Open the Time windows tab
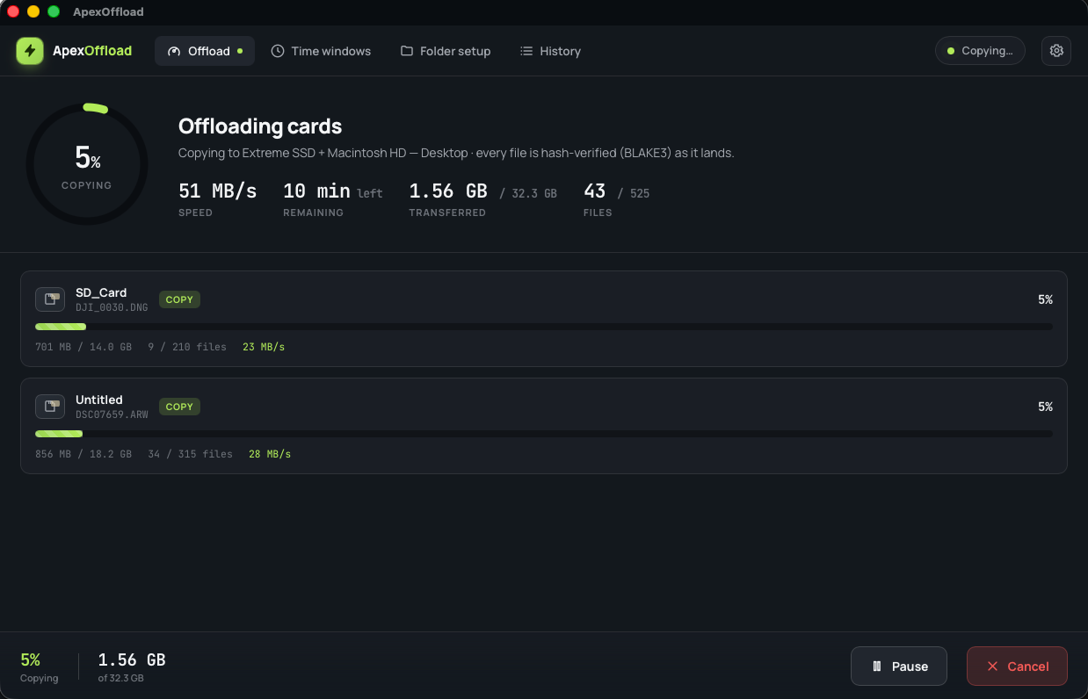The width and height of the screenshot is (1088, 699). click(321, 51)
